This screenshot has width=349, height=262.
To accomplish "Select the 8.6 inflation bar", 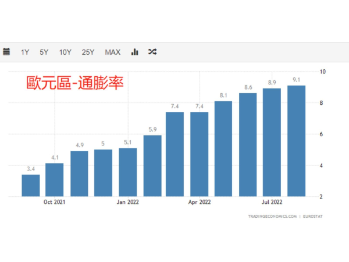I will [x=247, y=144].
